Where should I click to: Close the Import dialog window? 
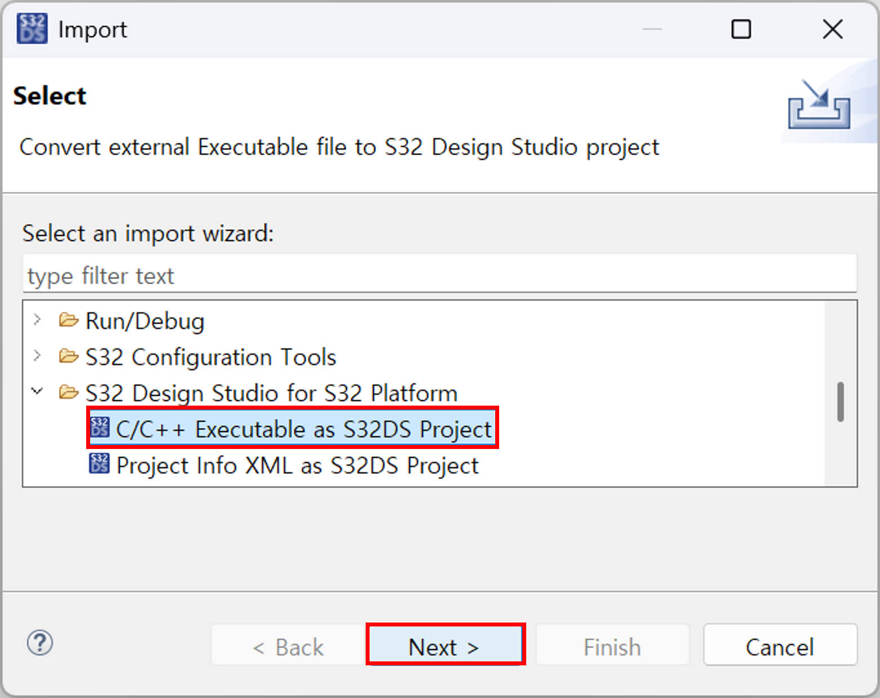(833, 29)
